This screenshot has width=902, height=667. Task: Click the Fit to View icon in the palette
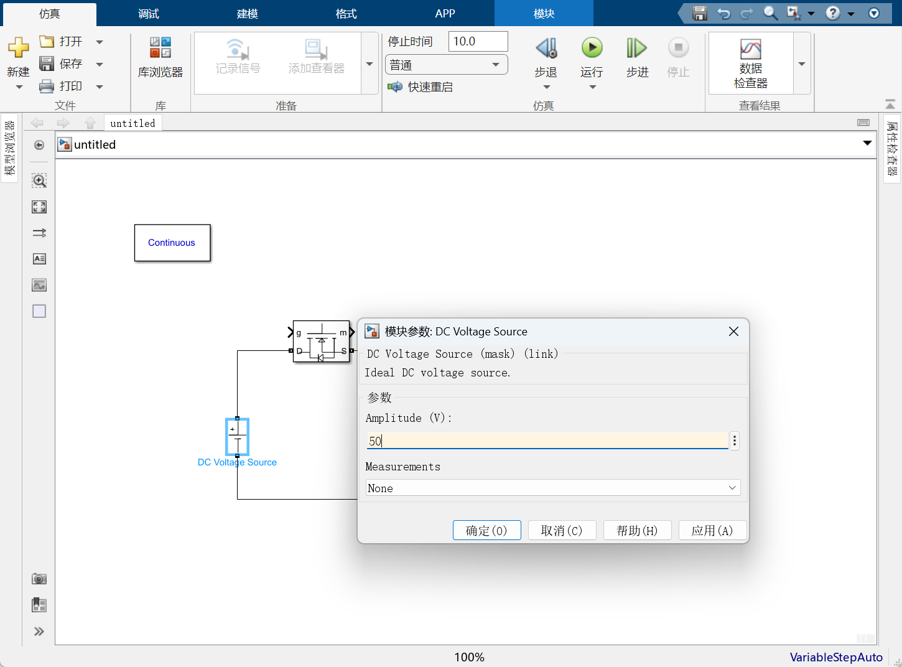[x=39, y=207]
